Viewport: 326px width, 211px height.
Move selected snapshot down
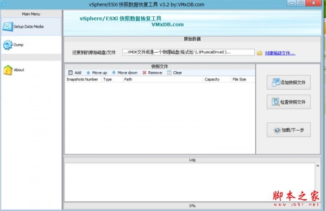125,73
